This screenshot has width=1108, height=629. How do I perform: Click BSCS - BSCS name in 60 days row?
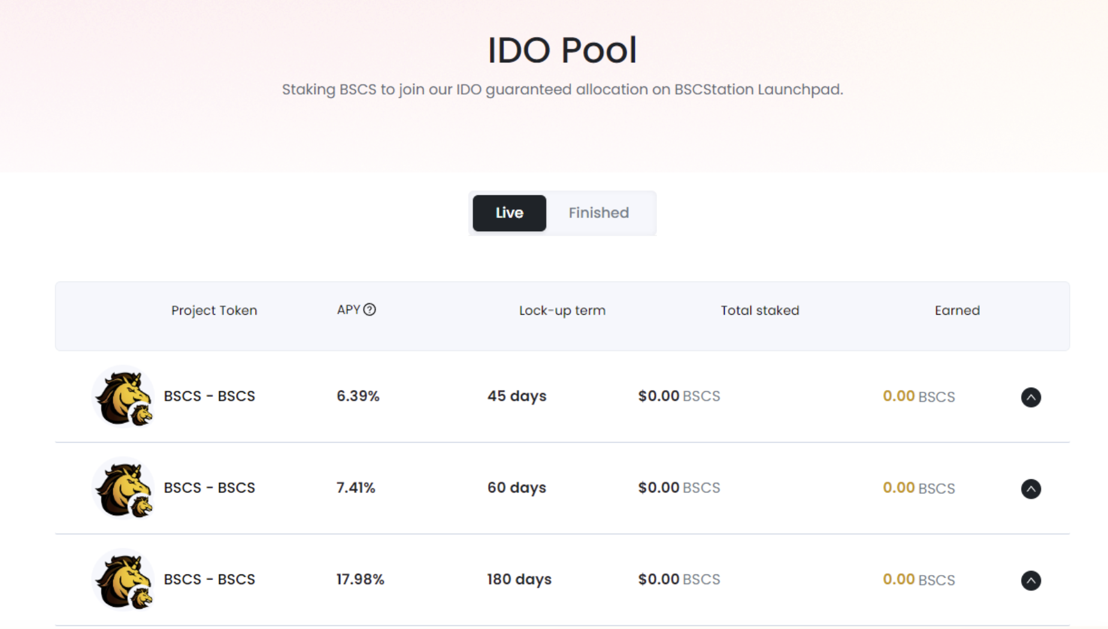(210, 488)
